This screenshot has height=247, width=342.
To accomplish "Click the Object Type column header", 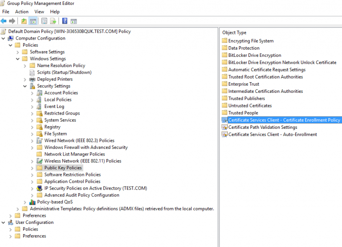I will pyautogui.click(x=234, y=32).
